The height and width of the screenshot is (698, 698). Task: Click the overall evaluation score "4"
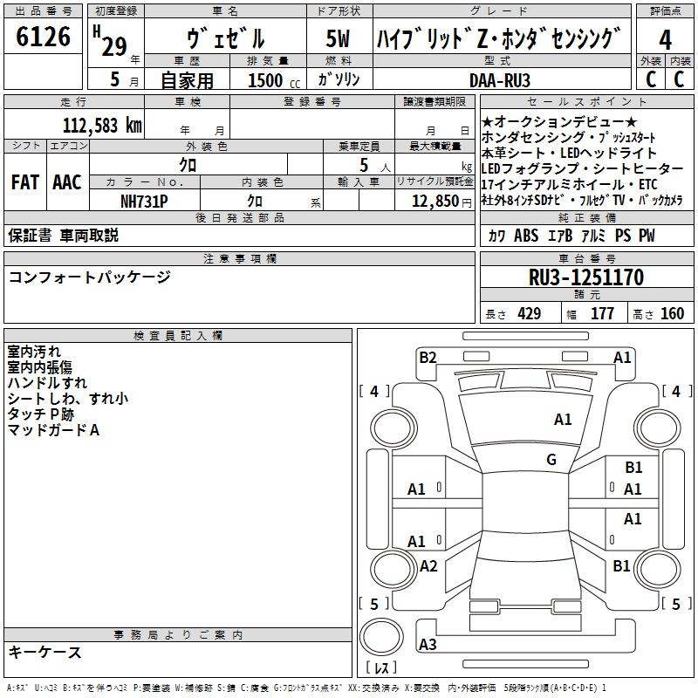tap(665, 40)
